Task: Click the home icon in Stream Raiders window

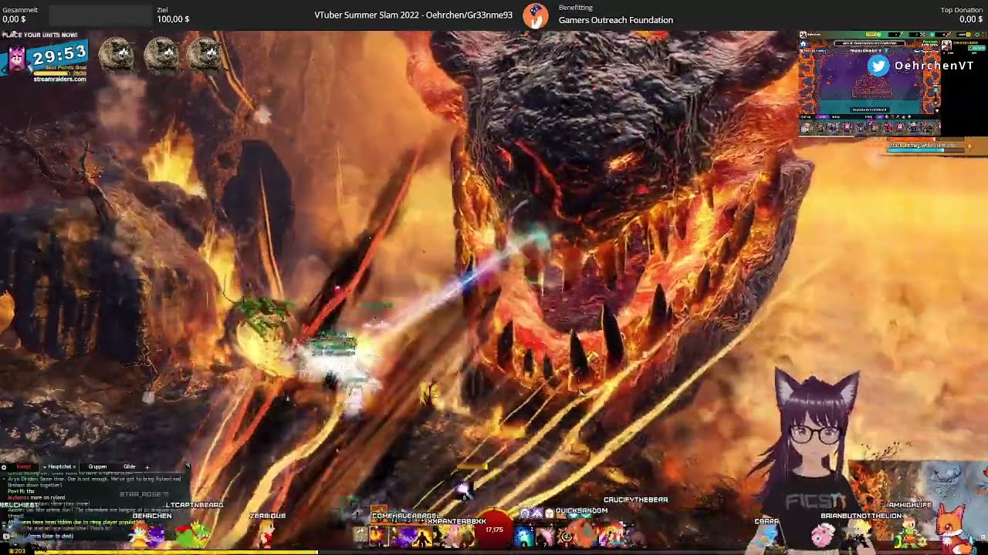Action: (x=803, y=44)
